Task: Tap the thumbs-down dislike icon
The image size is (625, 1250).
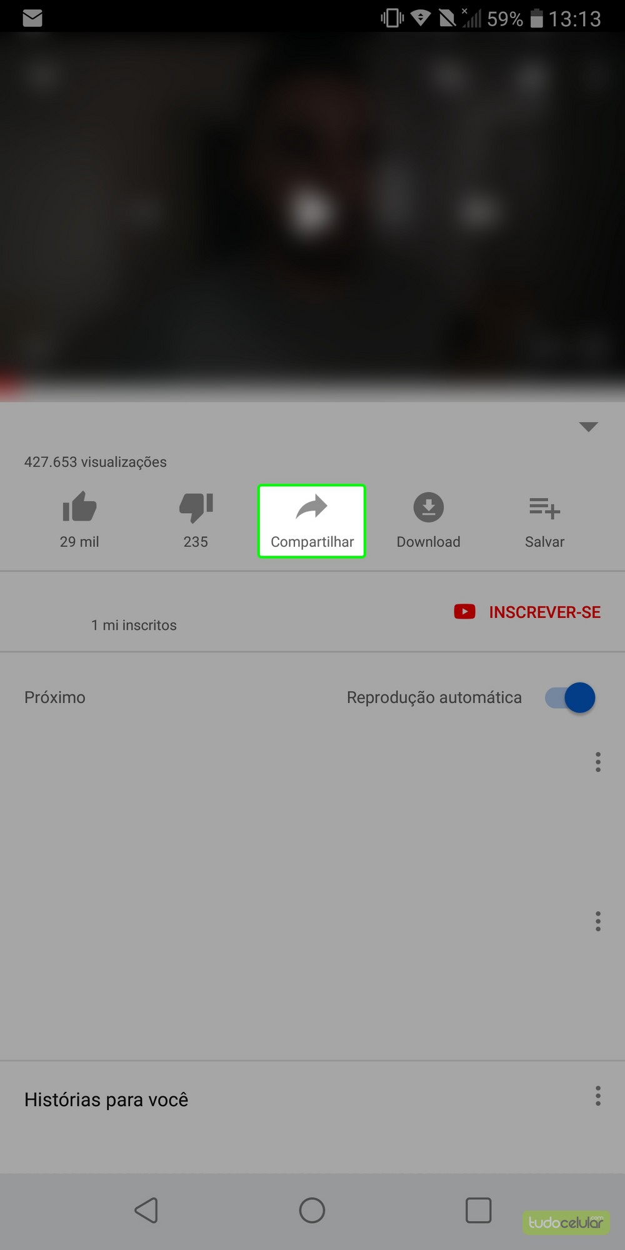Action: (x=196, y=507)
